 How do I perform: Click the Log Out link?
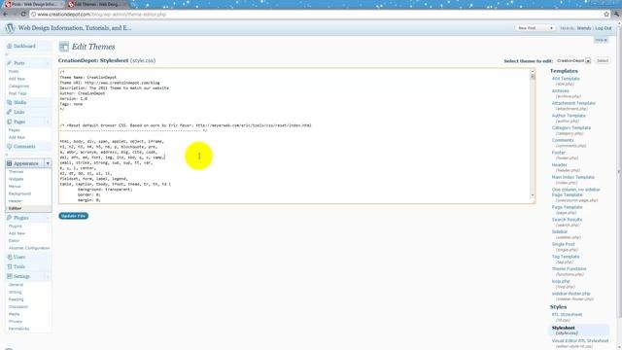(603, 28)
